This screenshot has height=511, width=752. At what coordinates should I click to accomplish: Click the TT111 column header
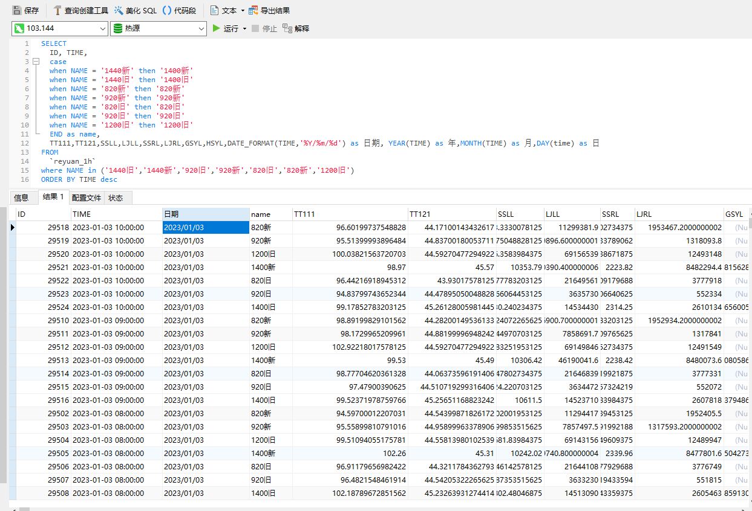tap(350, 214)
